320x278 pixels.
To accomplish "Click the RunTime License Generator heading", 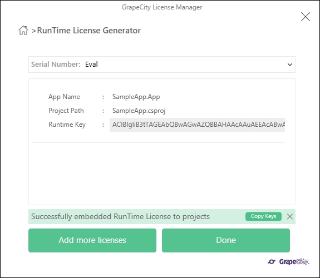I will [89, 31].
